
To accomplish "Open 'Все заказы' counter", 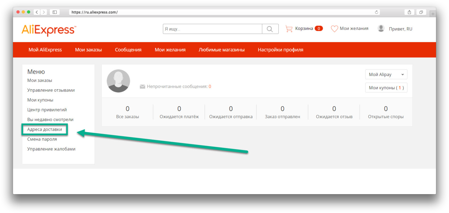I will (128, 112).
